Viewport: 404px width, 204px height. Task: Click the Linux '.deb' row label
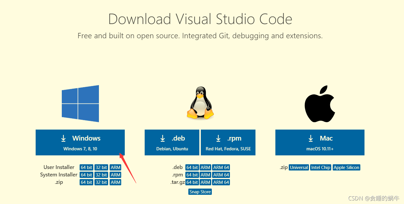click(x=178, y=167)
